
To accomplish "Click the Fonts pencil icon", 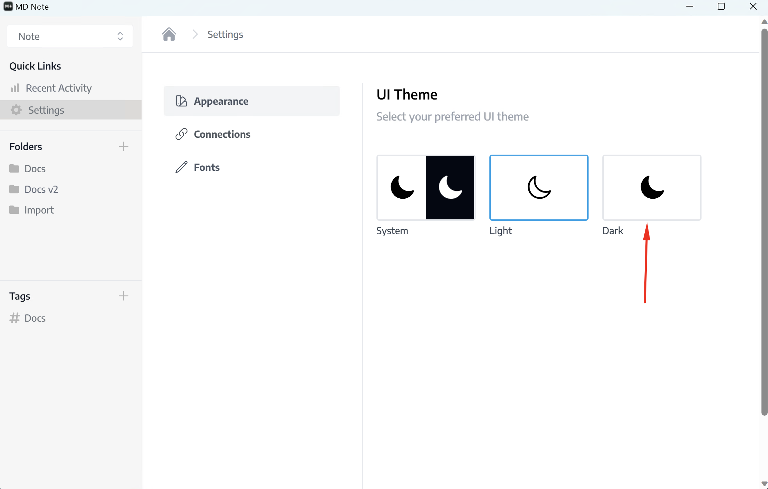I will [181, 167].
